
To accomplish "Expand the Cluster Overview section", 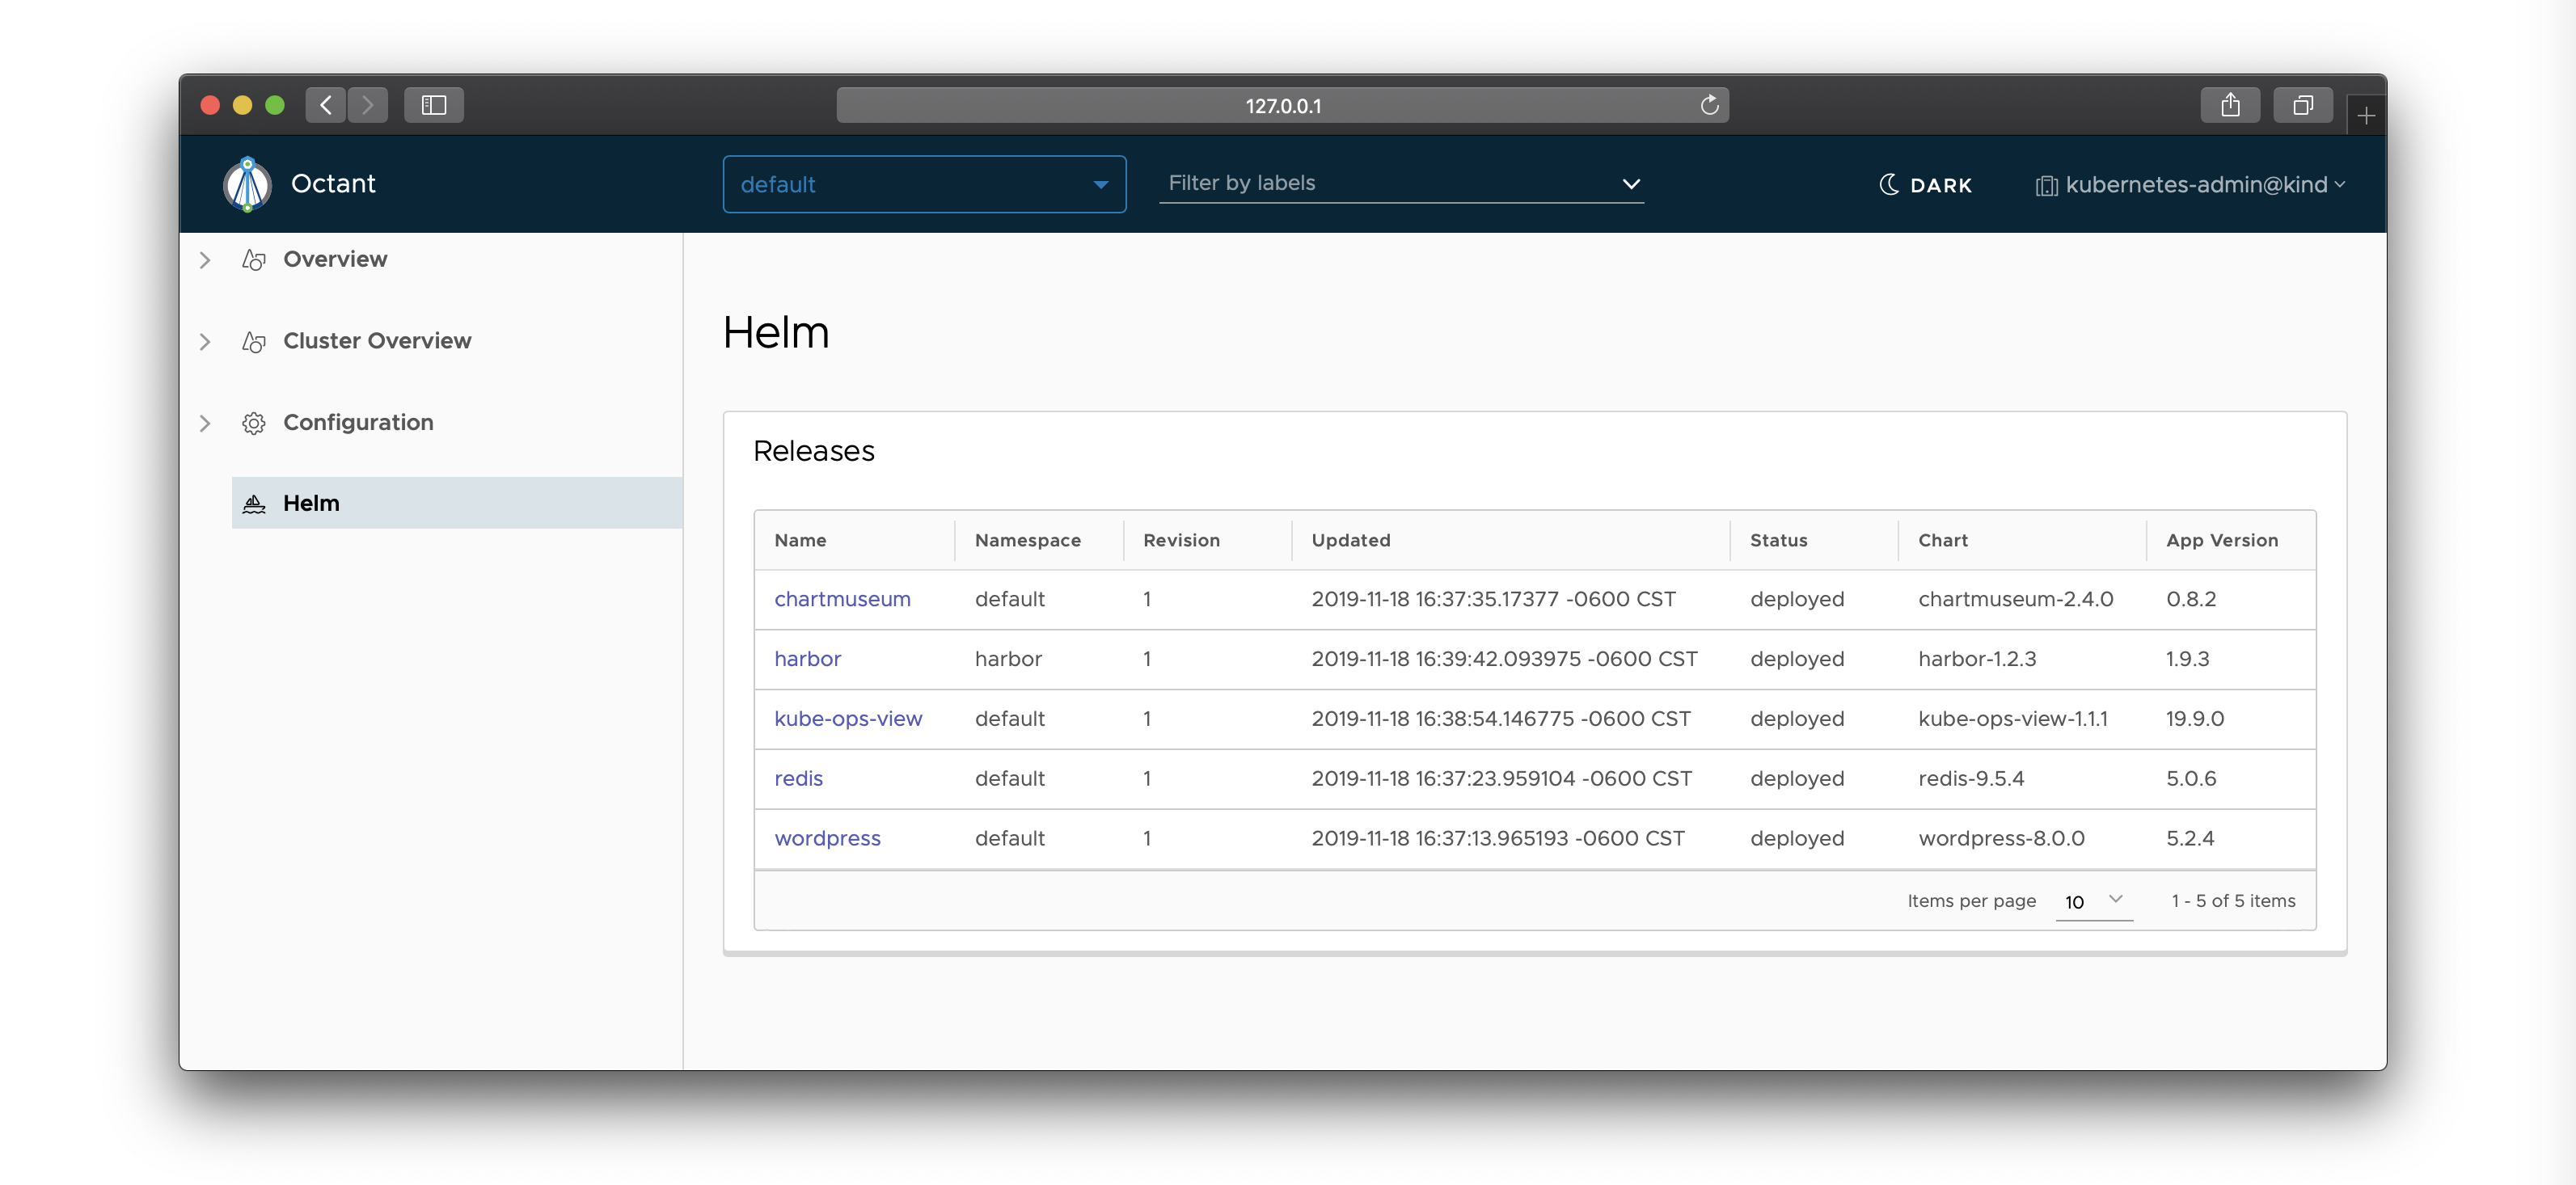I will [205, 342].
